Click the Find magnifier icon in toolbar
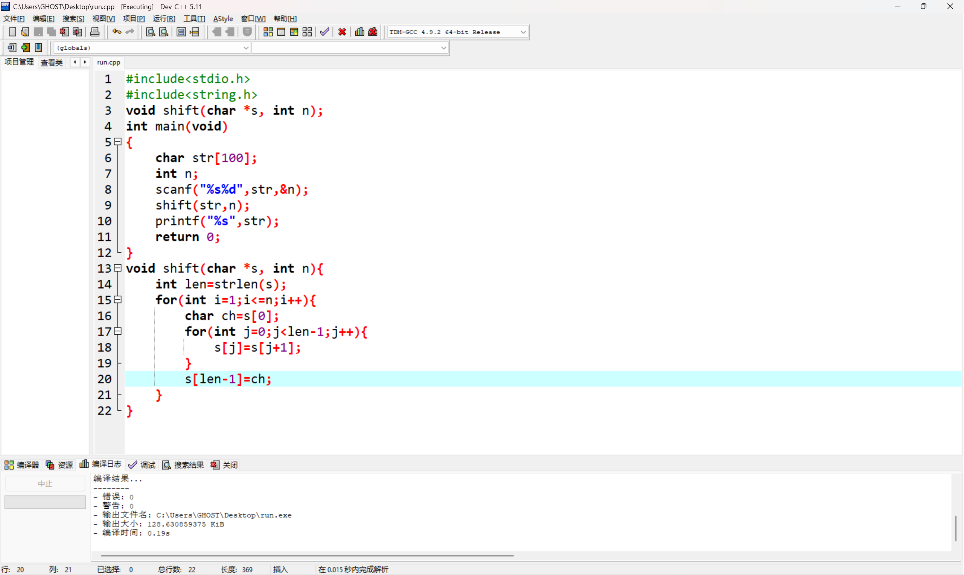Image resolution: width=964 pixels, height=575 pixels. coord(151,32)
